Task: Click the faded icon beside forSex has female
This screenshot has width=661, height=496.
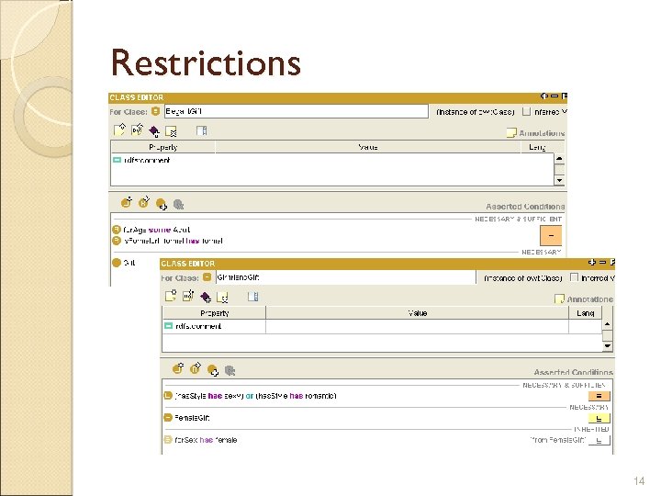Action: click(x=168, y=439)
